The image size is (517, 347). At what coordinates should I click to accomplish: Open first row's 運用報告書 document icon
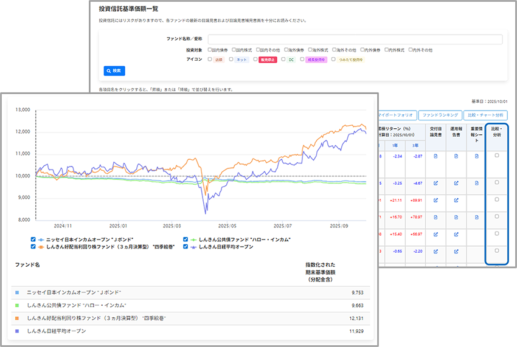(x=456, y=156)
